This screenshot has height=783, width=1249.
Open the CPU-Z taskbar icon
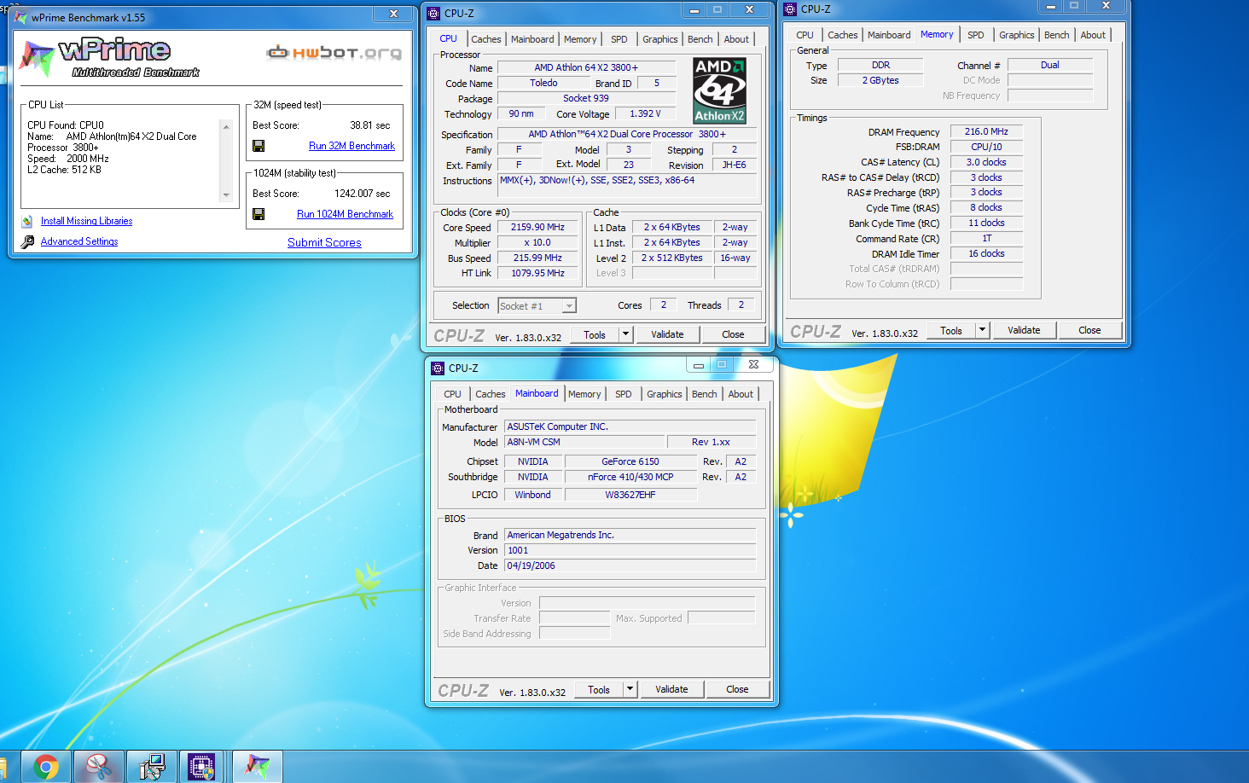click(201, 767)
